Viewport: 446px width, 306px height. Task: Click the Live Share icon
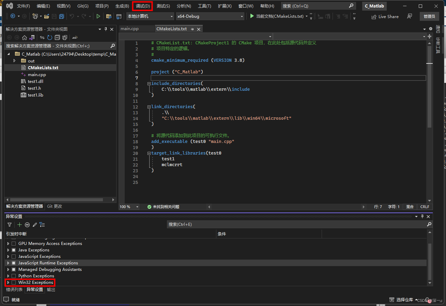pyautogui.click(x=374, y=16)
